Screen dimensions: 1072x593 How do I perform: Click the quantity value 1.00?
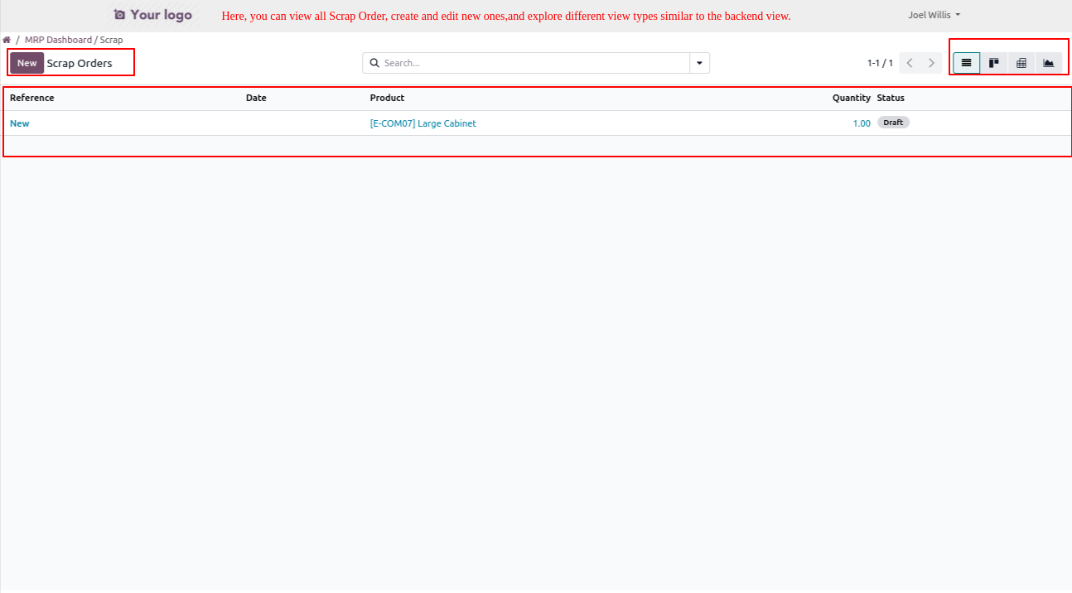click(862, 123)
